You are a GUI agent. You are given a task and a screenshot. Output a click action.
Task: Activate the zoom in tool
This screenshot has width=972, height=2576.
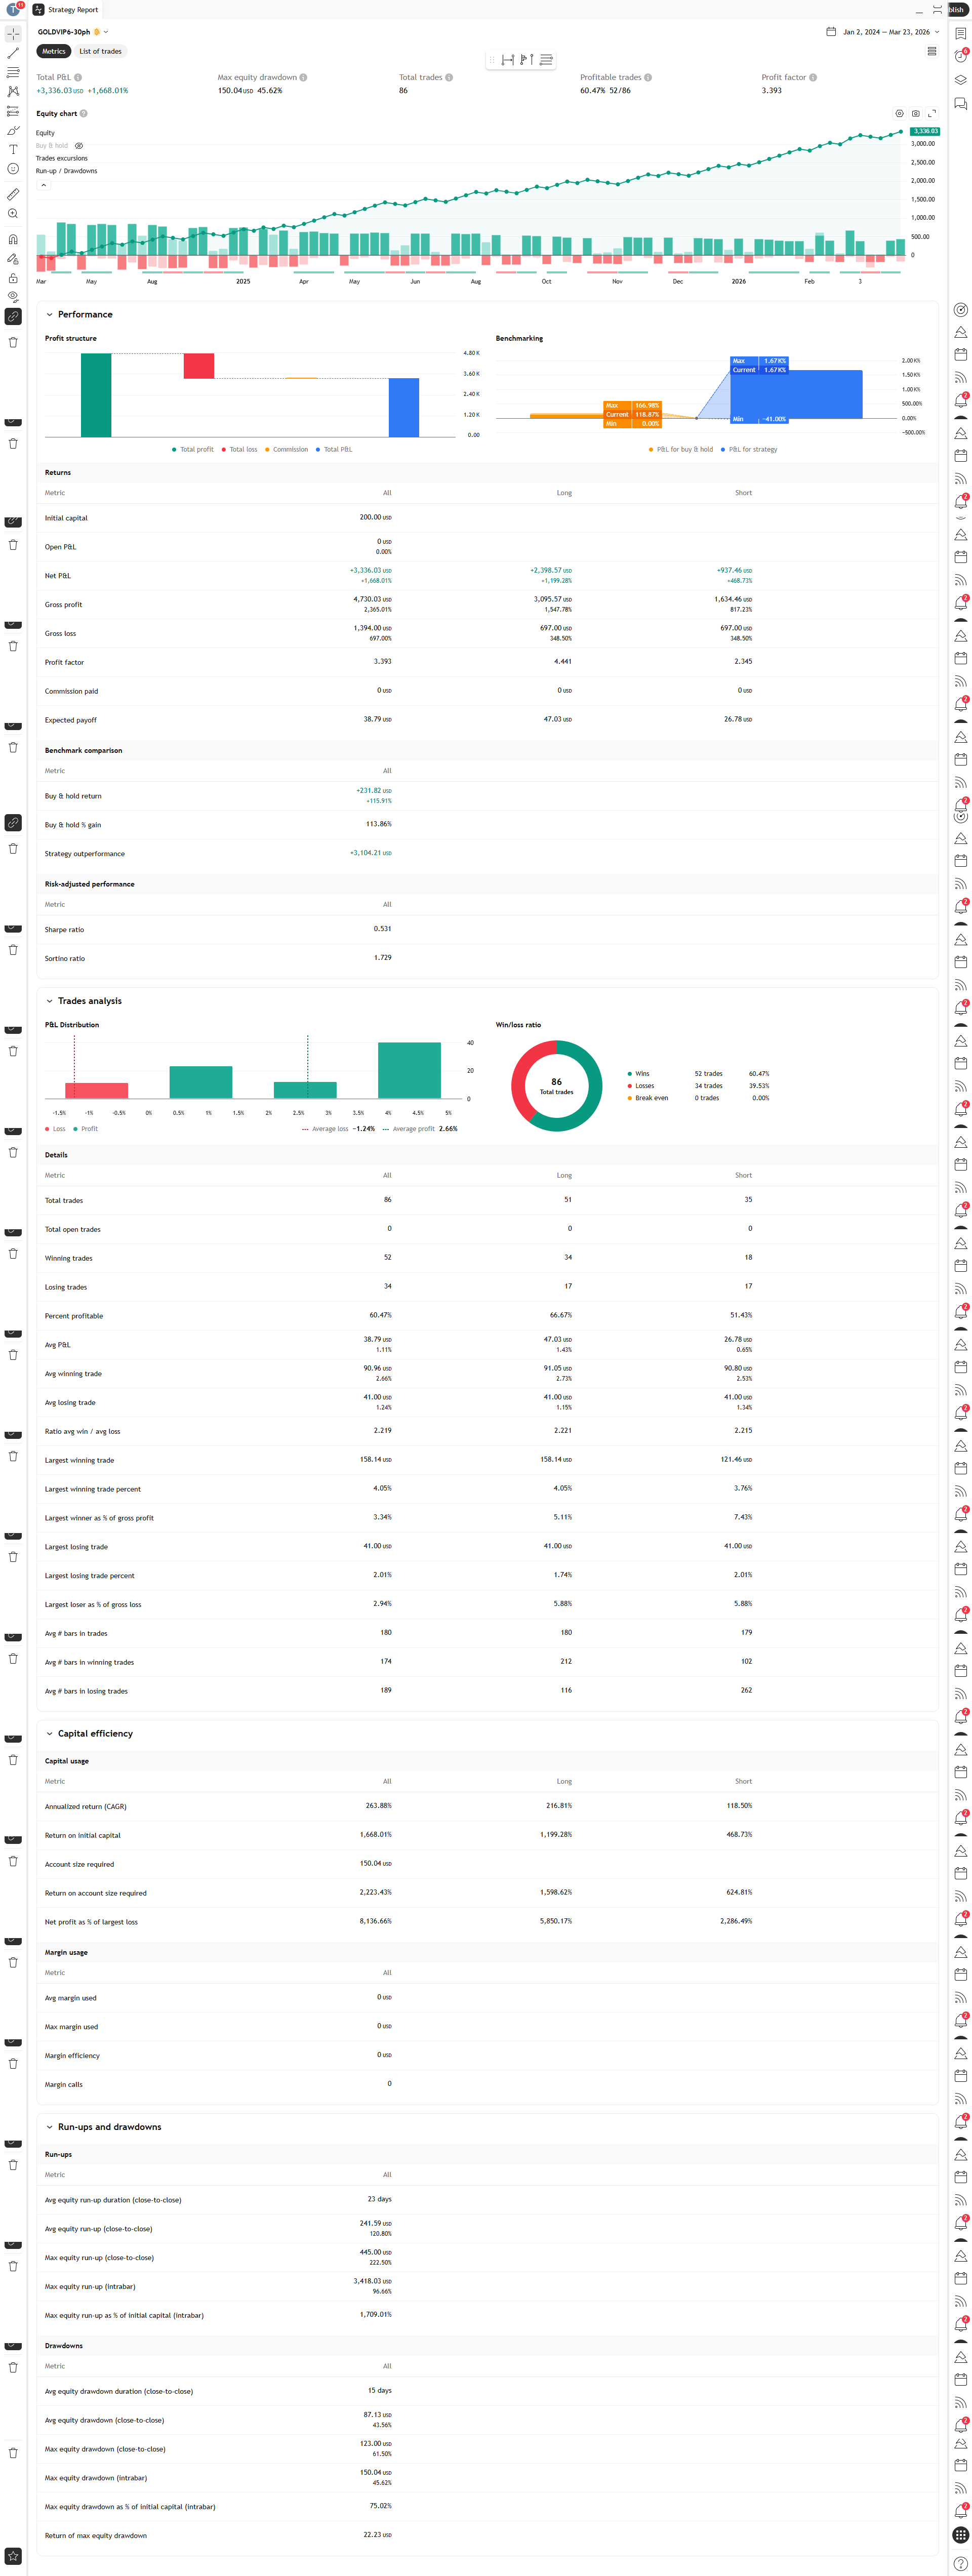point(13,213)
